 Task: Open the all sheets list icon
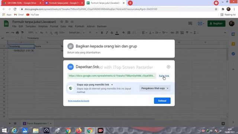coord(15,123)
